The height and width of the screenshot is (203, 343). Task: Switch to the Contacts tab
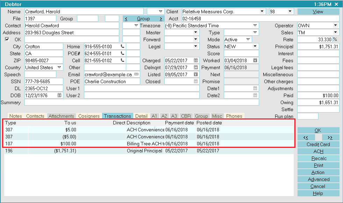click(x=35, y=116)
